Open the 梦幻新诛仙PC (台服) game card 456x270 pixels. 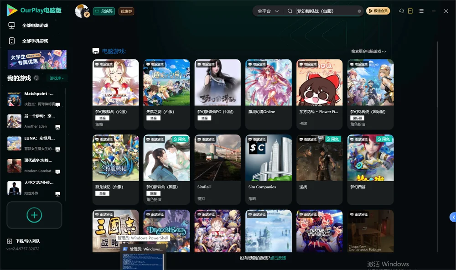[x=218, y=94]
